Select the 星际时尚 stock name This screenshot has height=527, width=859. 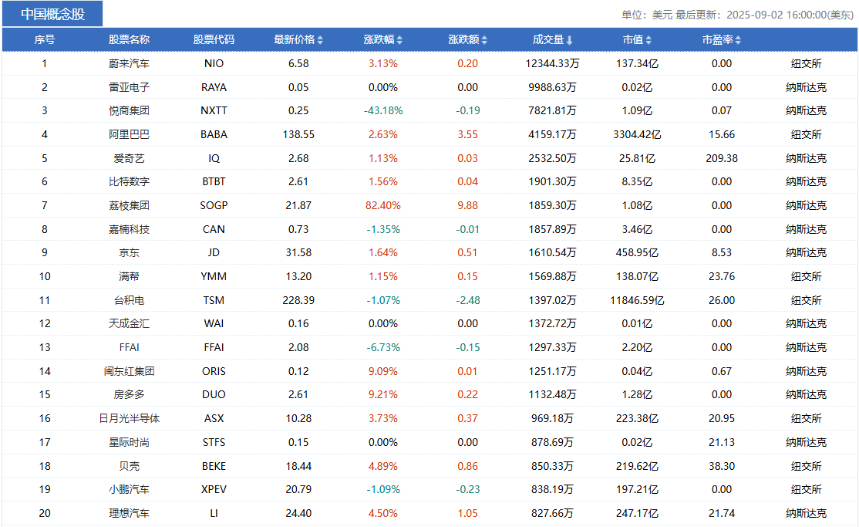[129, 442]
